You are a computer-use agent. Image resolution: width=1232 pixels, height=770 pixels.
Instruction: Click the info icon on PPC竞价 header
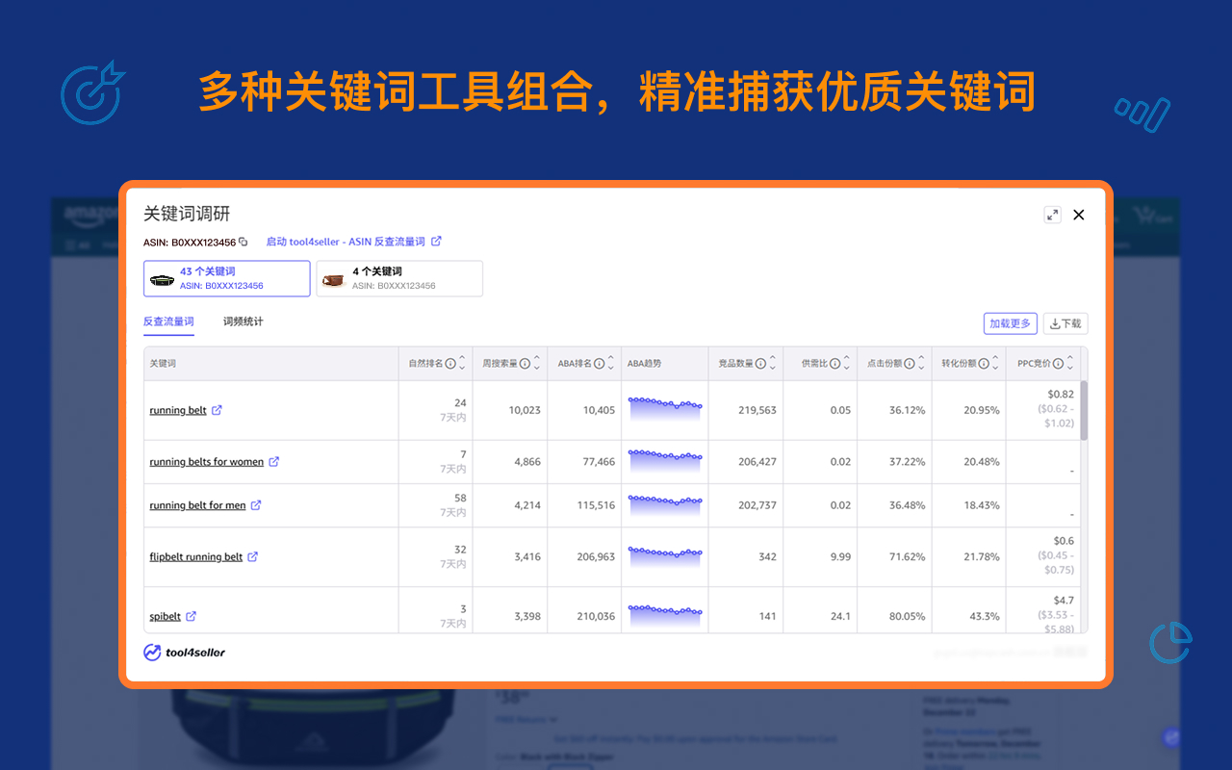coord(1057,363)
